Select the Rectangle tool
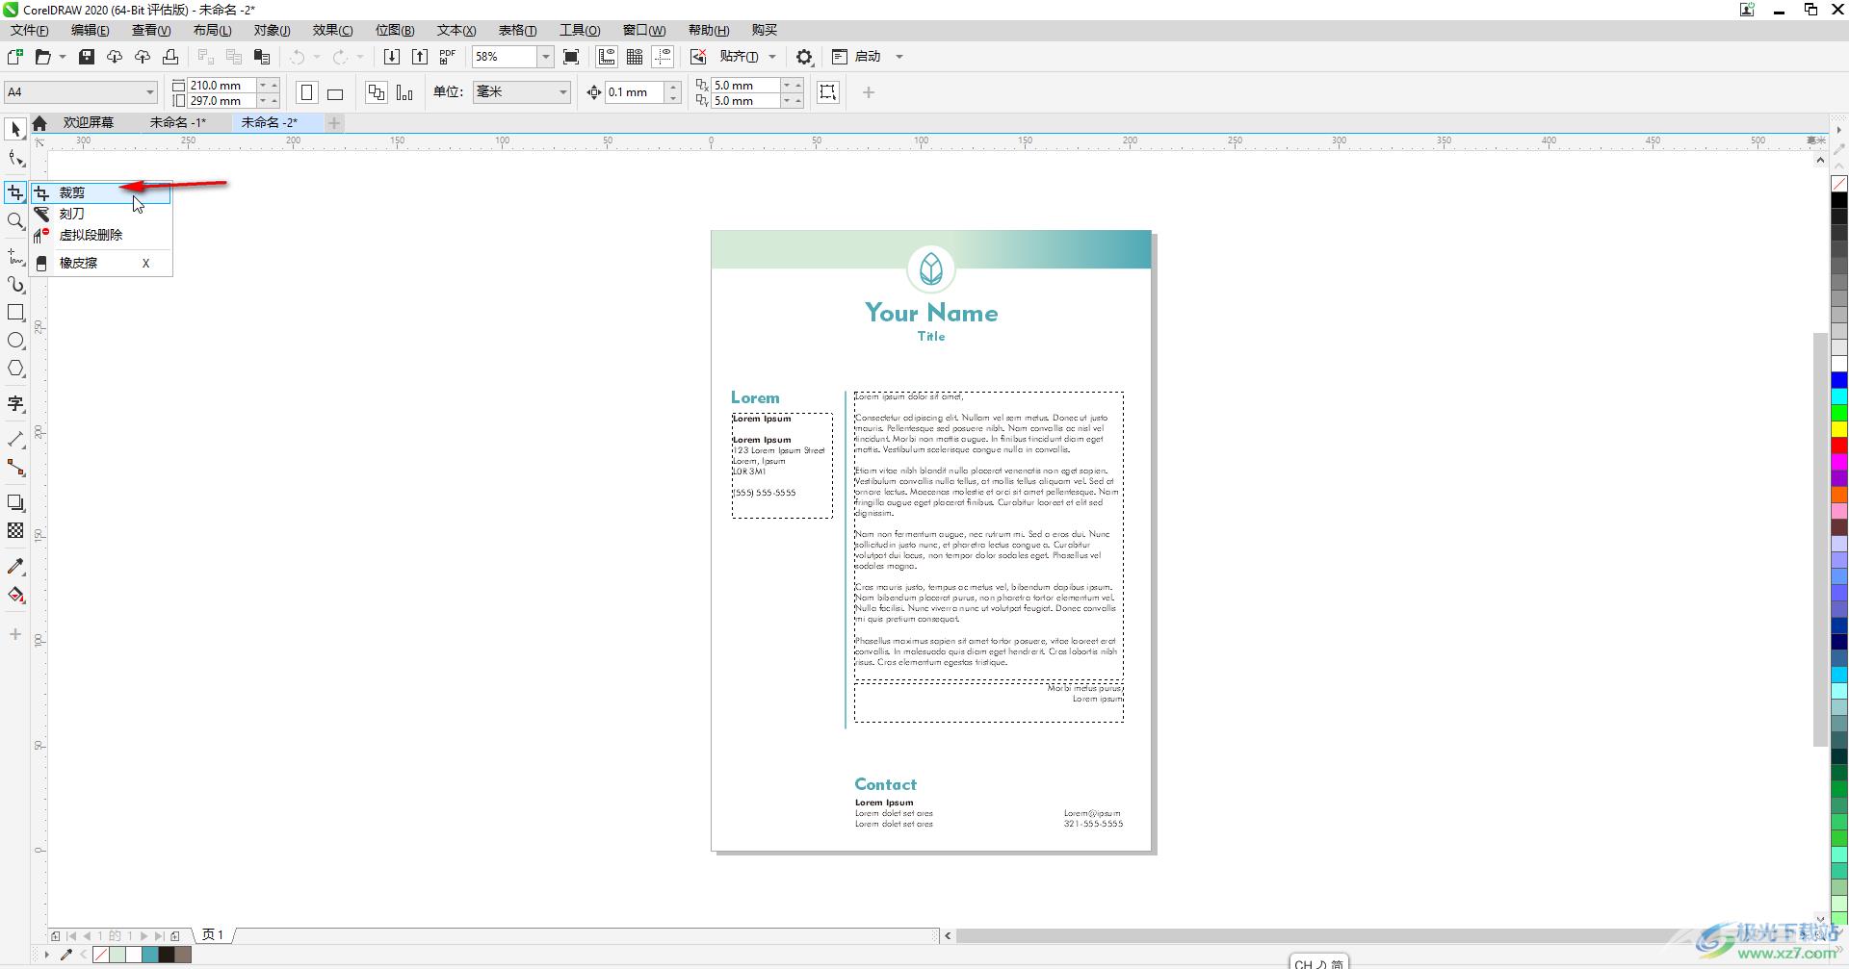The height and width of the screenshot is (969, 1849). click(15, 313)
